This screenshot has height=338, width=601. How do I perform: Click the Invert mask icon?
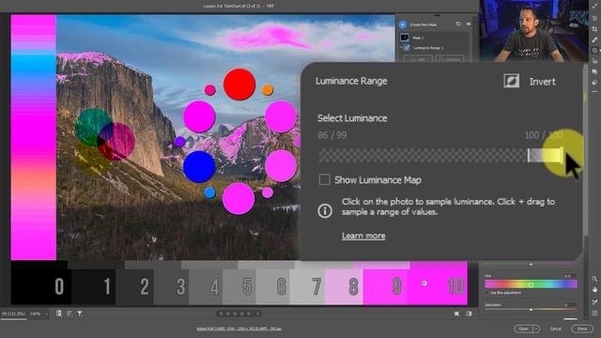(x=511, y=81)
